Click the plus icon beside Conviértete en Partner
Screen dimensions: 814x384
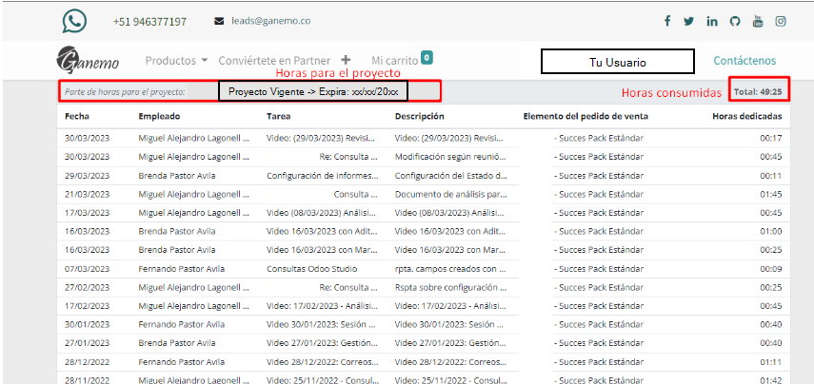click(x=345, y=61)
